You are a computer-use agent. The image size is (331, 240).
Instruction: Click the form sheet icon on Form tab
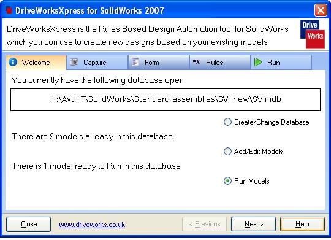pos(135,62)
